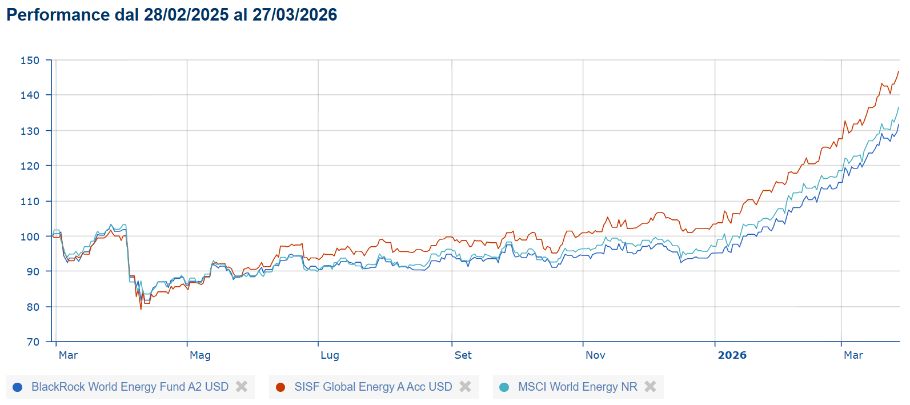Select MSCI World Energy NR label

(x=577, y=387)
